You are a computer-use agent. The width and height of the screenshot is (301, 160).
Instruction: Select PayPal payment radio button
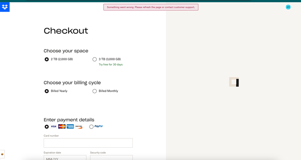(x=91, y=127)
